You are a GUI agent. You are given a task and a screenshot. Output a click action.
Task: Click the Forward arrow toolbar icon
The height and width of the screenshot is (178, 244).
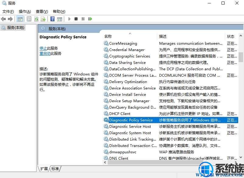pyautogui.click(x=10, y=19)
